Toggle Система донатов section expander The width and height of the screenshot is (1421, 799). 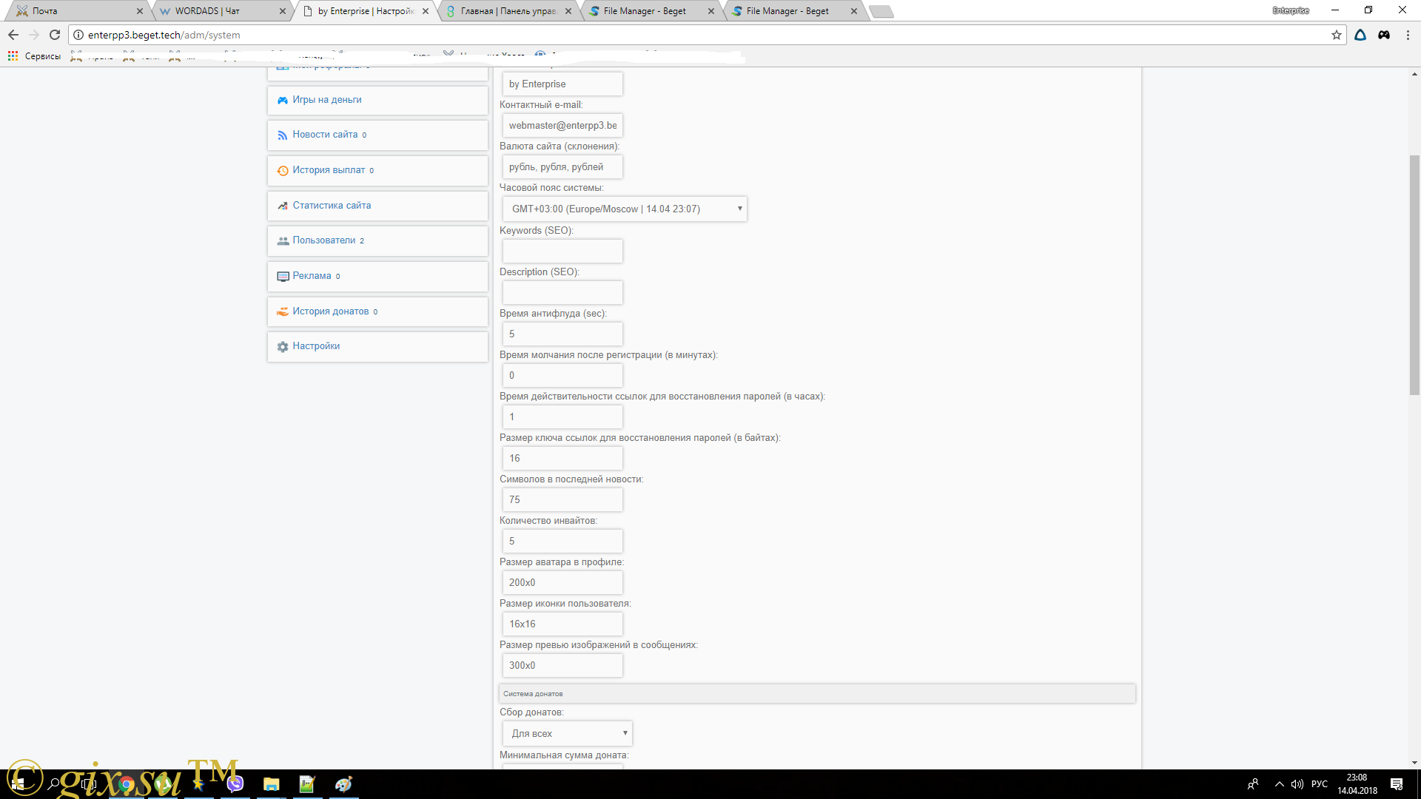[x=817, y=692]
